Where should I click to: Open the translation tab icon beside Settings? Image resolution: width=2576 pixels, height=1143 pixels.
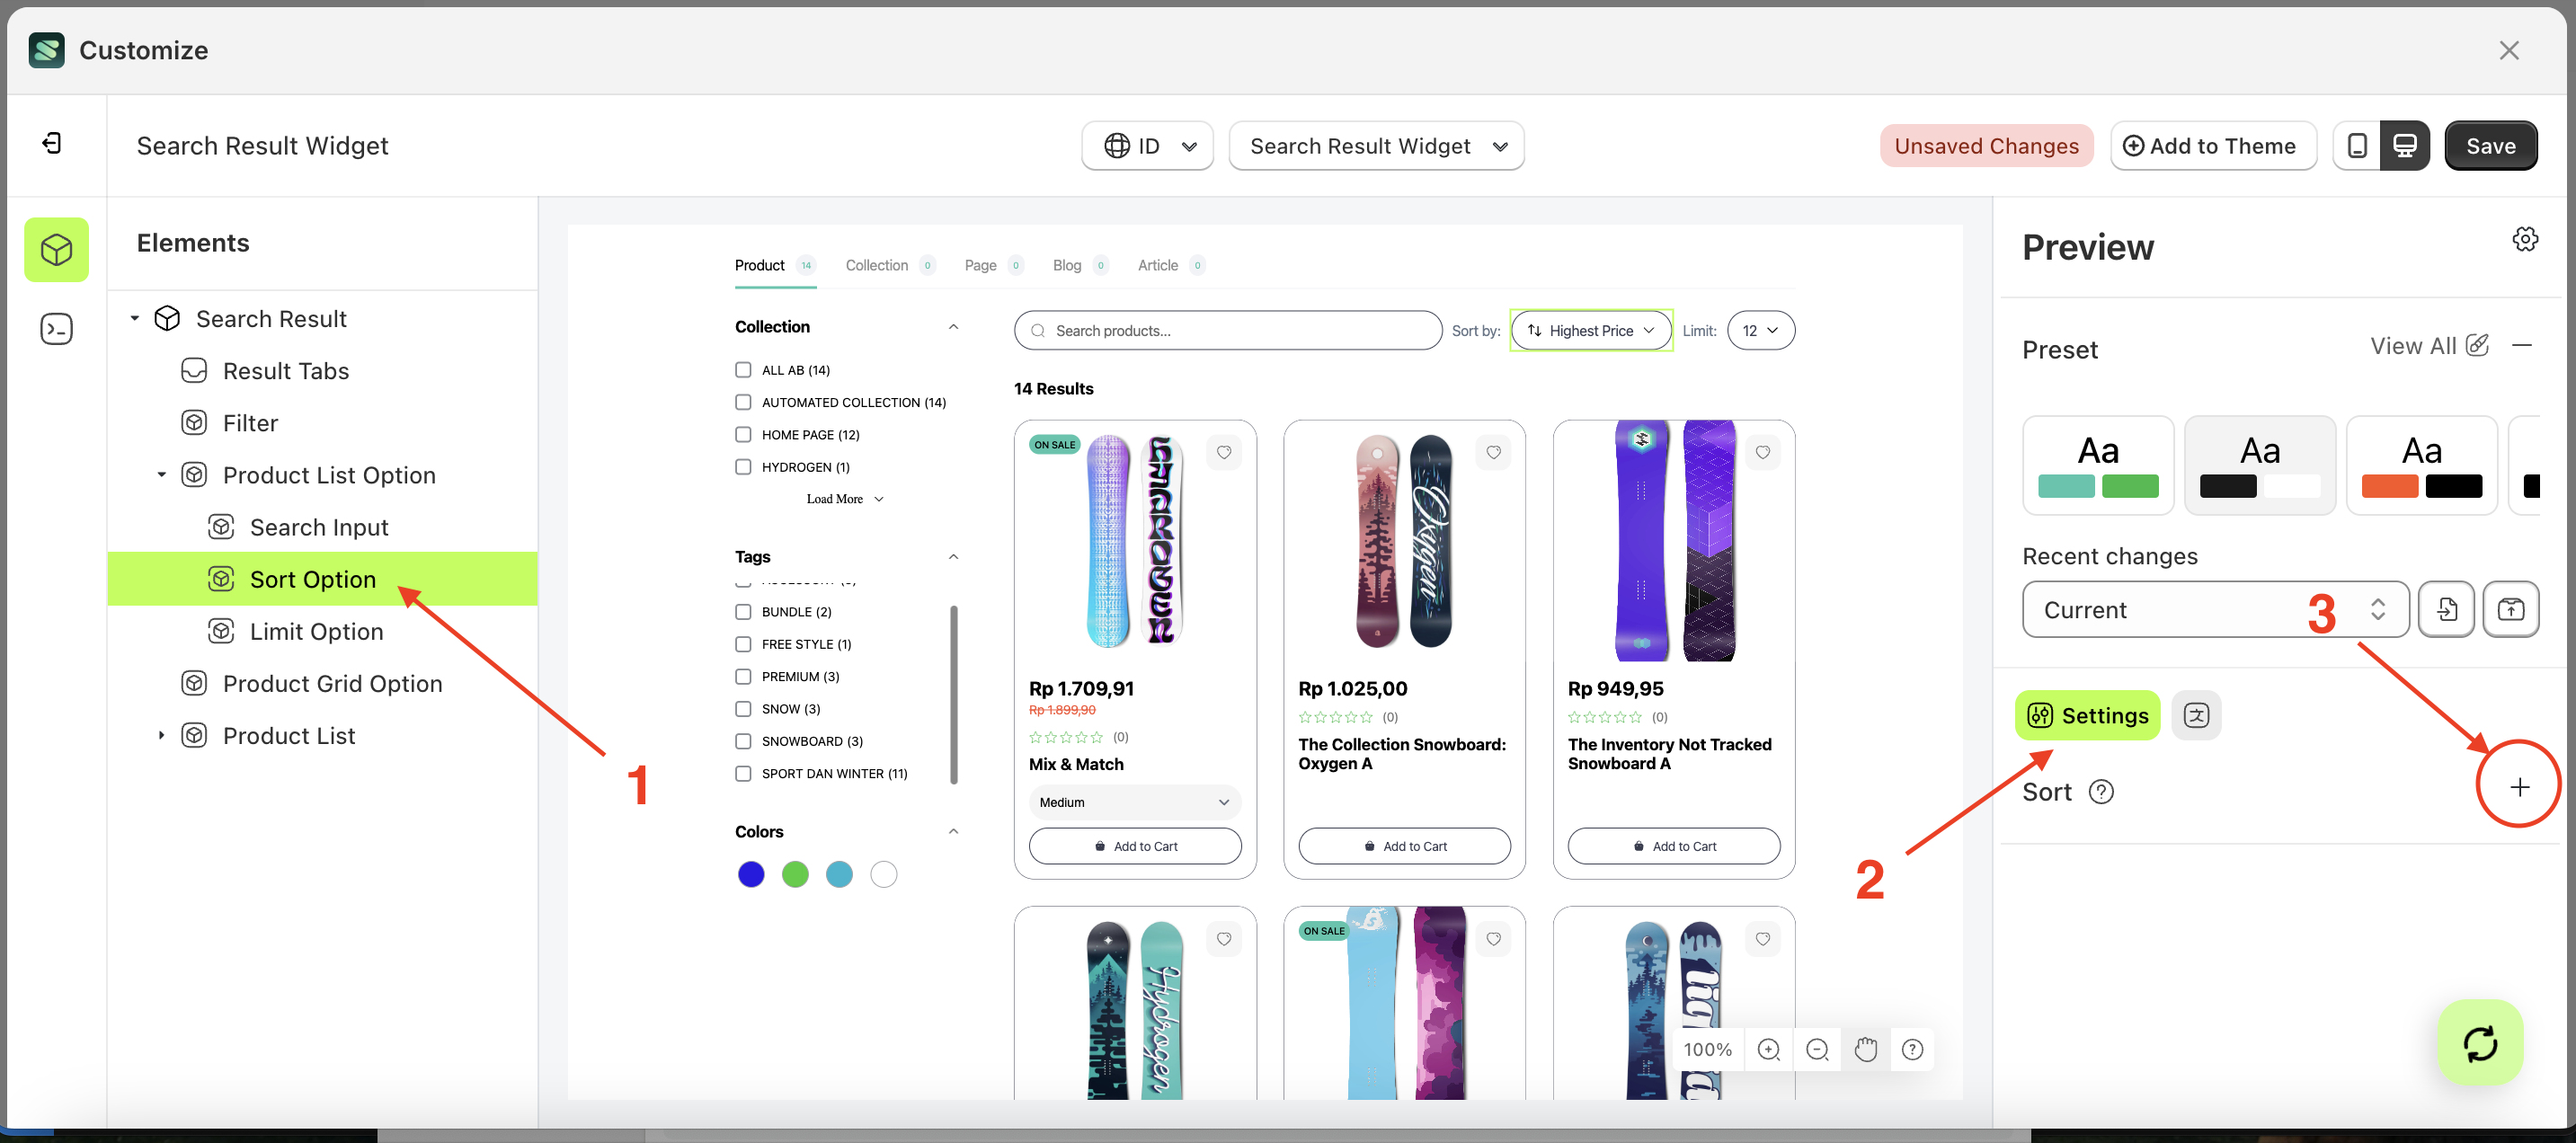coord(2196,716)
